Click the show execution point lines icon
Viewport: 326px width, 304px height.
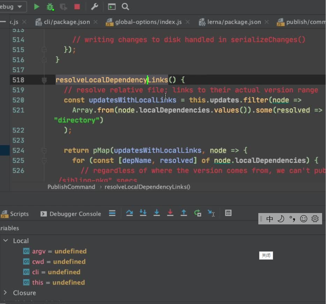coord(112,213)
